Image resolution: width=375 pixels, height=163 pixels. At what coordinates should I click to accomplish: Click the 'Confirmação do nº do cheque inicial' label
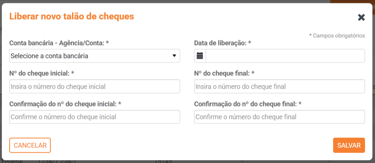click(x=65, y=104)
